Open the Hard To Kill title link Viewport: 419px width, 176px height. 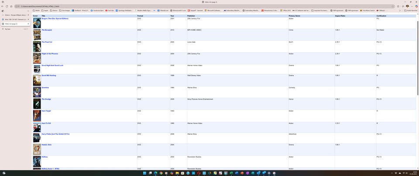pos(46,123)
